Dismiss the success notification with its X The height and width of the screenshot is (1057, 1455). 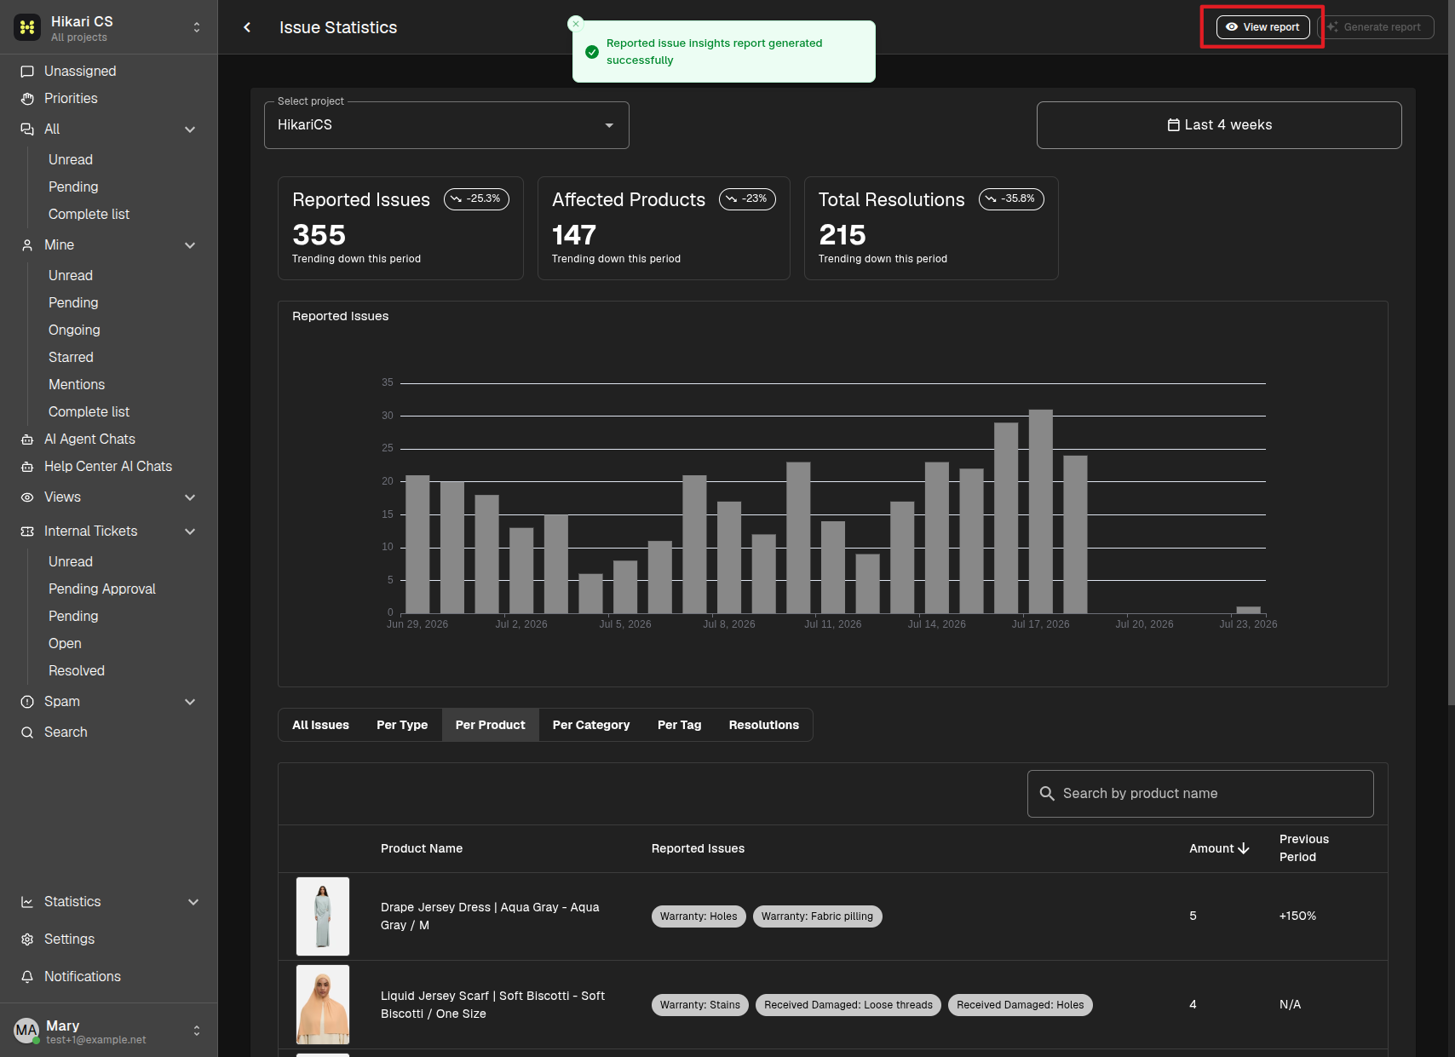pos(576,24)
